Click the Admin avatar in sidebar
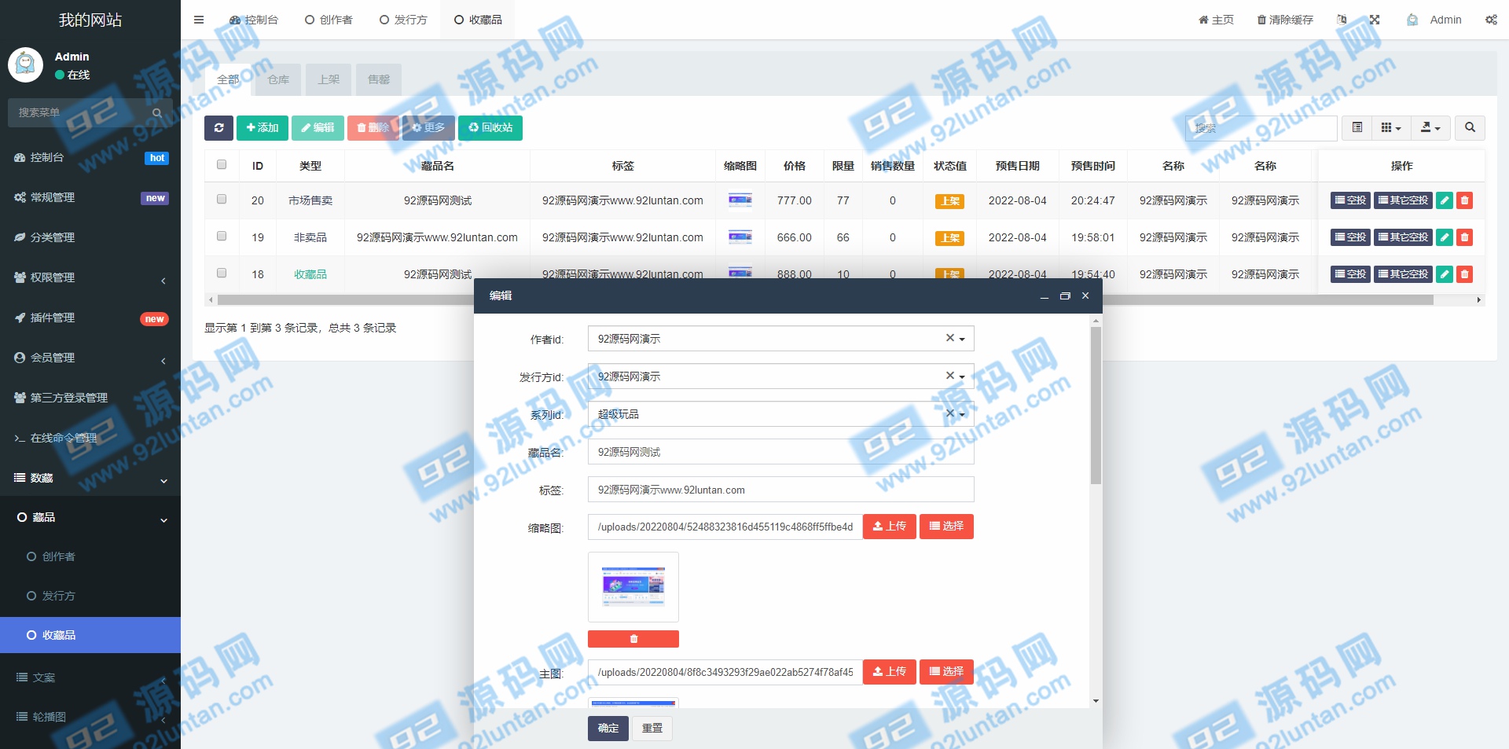Viewport: 1509px width, 749px height. tap(25, 64)
